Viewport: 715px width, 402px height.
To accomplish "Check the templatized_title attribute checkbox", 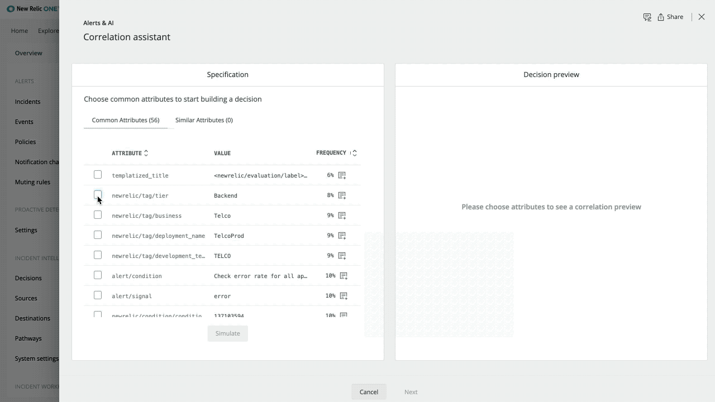I will click(98, 175).
